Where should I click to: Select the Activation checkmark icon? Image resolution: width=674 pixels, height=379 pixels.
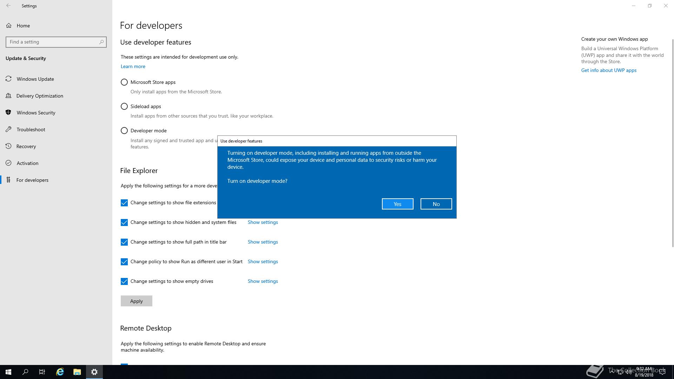point(9,163)
